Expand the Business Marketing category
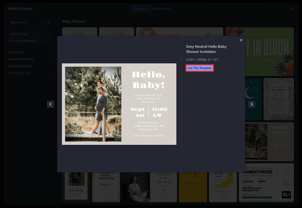Image resolution: width=302 pixels, height=208 pixels. coord(29,59)
